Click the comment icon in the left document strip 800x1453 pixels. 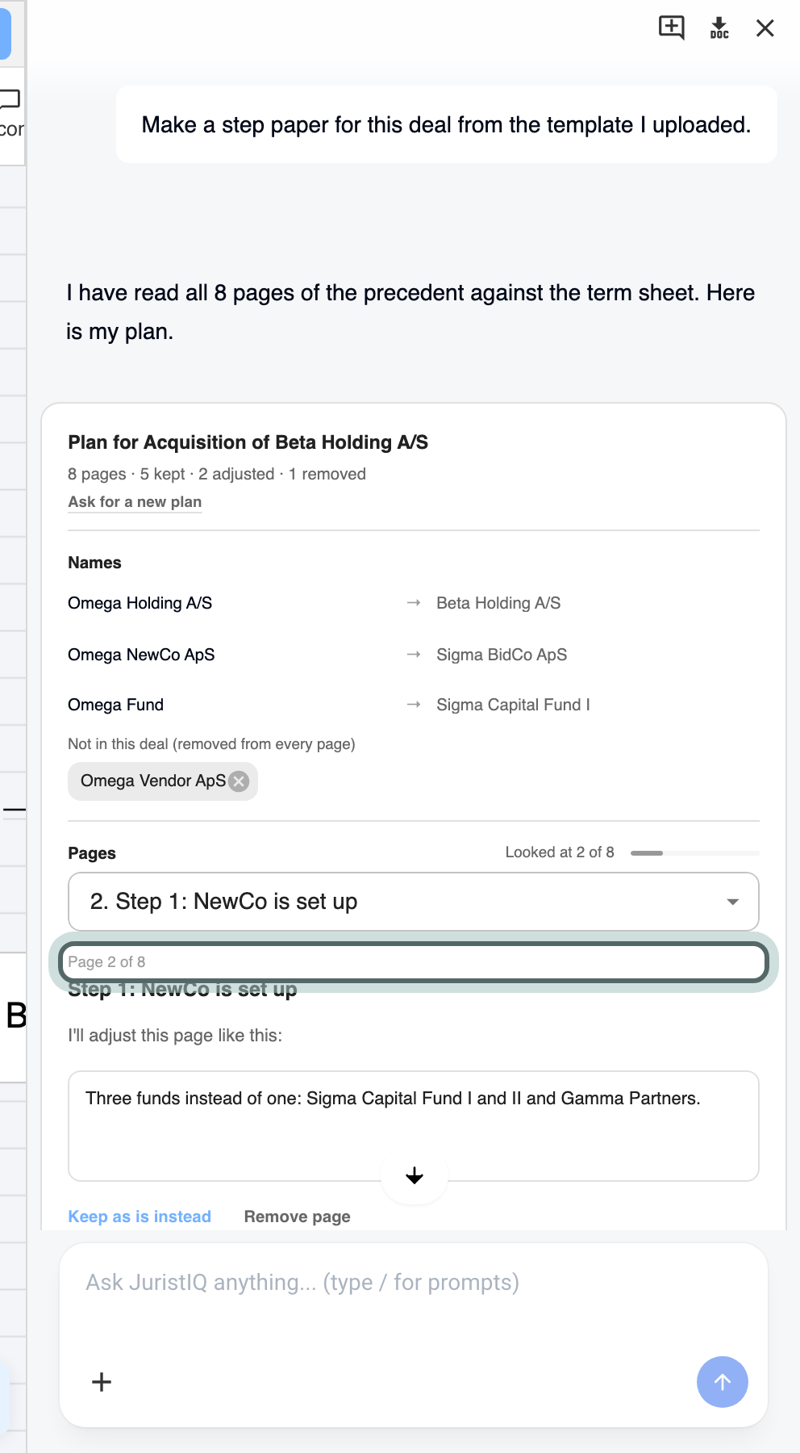[x=10, y=99]
